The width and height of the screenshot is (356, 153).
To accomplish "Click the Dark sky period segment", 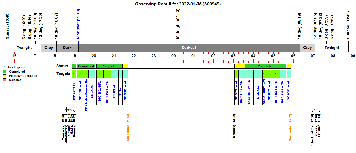I will pyautogui.click(x=67, y=48).
